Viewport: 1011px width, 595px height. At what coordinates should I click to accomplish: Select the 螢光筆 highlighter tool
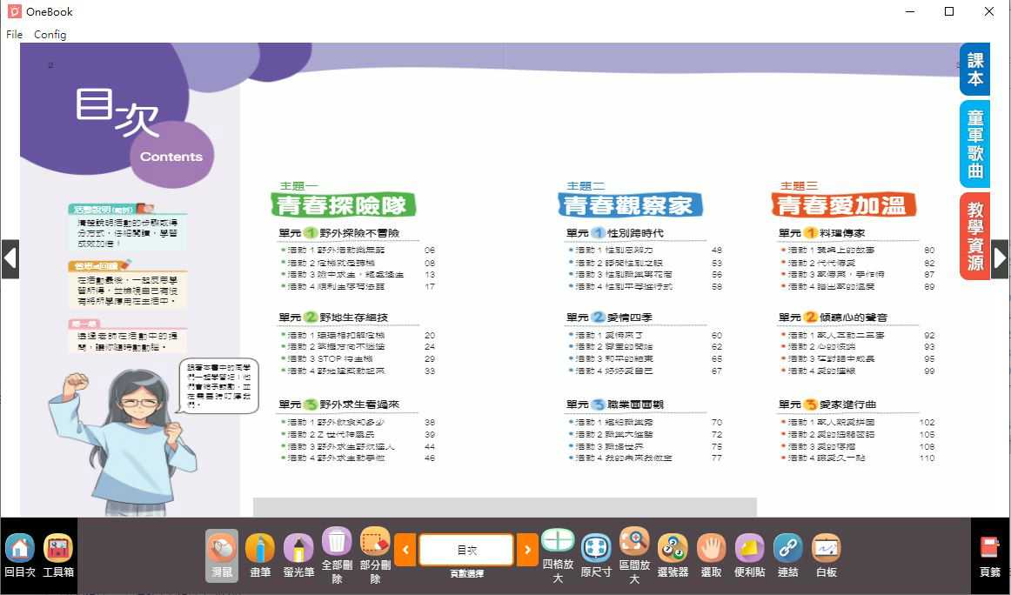click(298, 556)
